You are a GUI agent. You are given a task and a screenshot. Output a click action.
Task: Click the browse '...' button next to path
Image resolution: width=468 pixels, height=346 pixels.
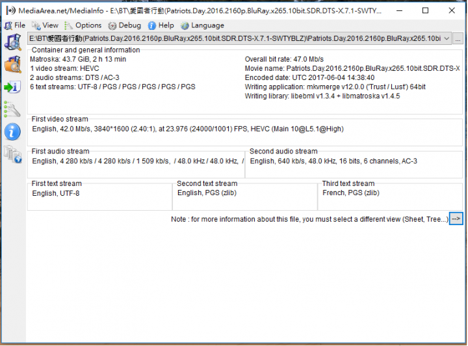tap(458, 38)
